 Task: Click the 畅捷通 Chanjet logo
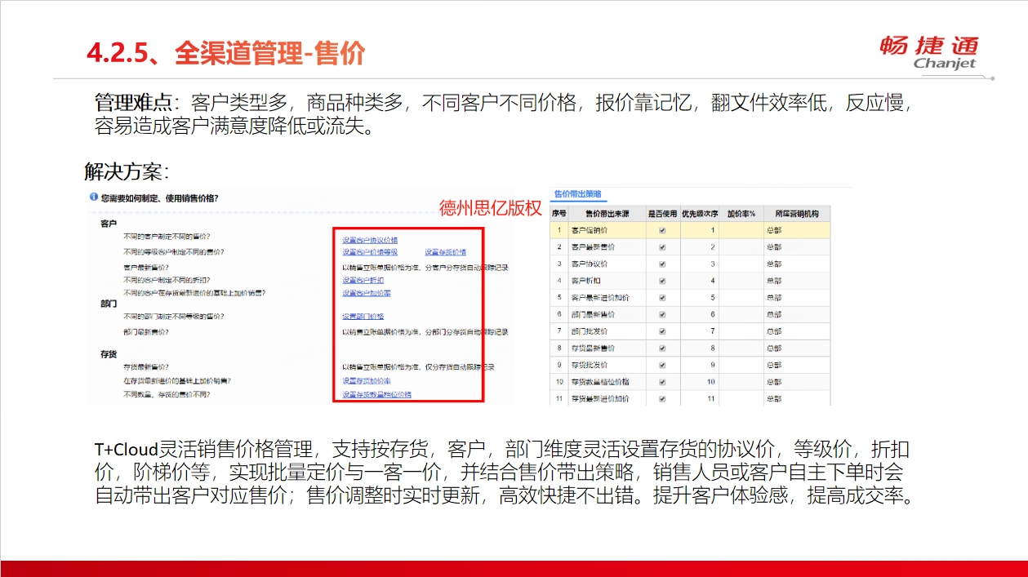coord(928,52)
